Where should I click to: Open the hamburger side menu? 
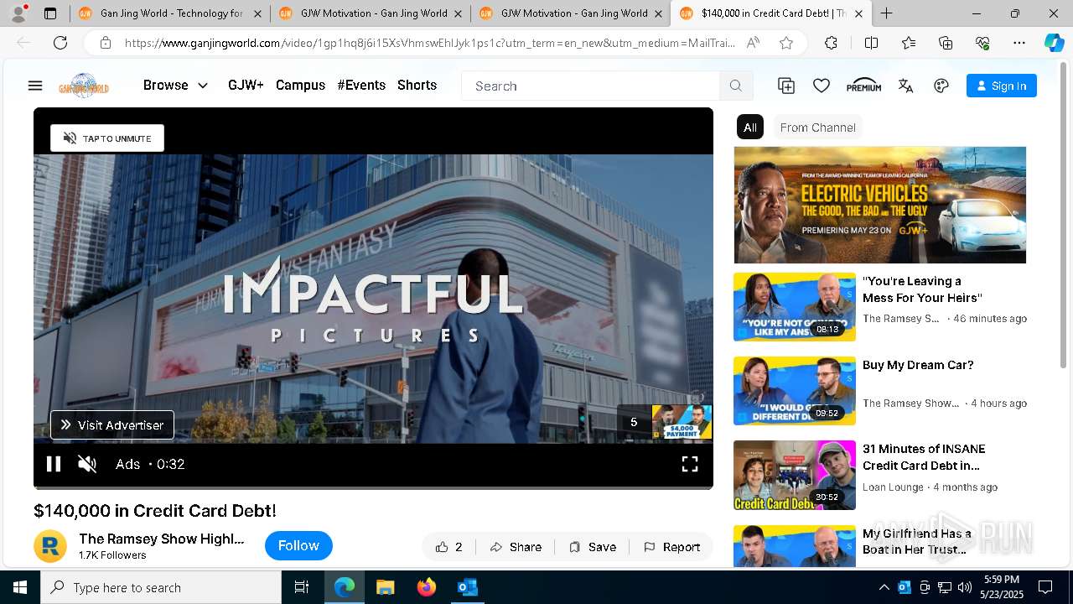pos(35,86)
